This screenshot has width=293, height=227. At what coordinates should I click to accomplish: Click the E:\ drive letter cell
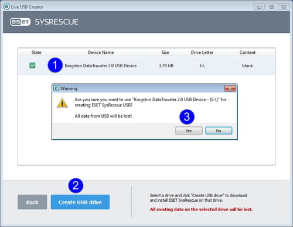click(202, 66)
